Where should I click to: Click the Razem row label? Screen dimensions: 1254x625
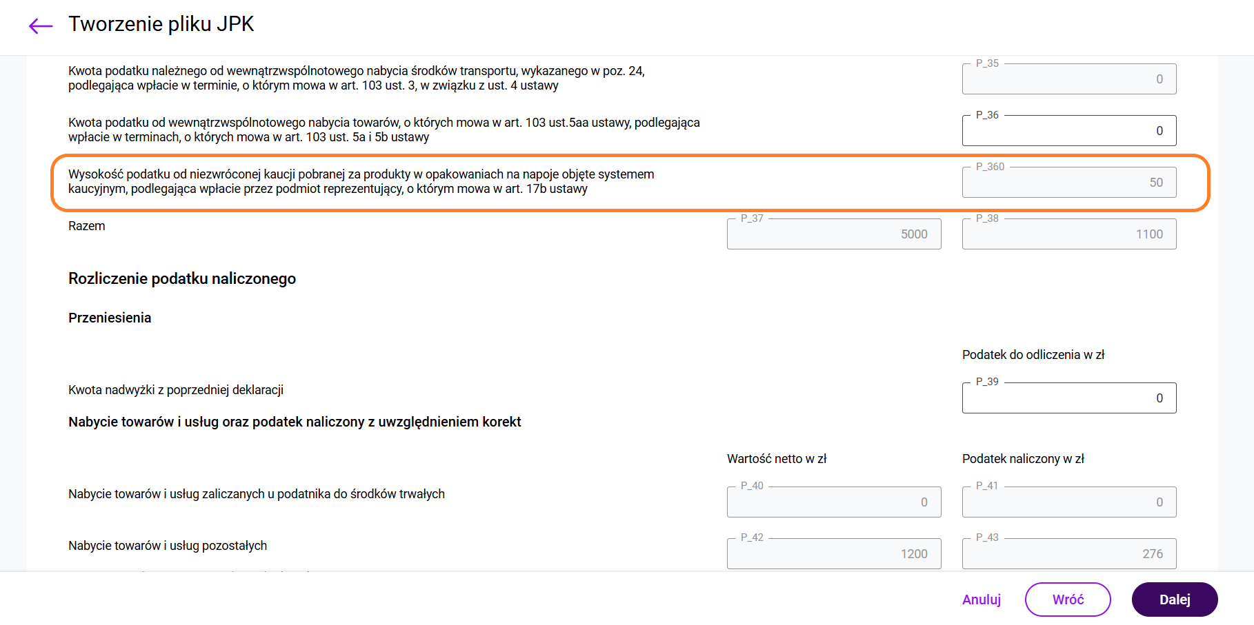[x=87, y=226]
